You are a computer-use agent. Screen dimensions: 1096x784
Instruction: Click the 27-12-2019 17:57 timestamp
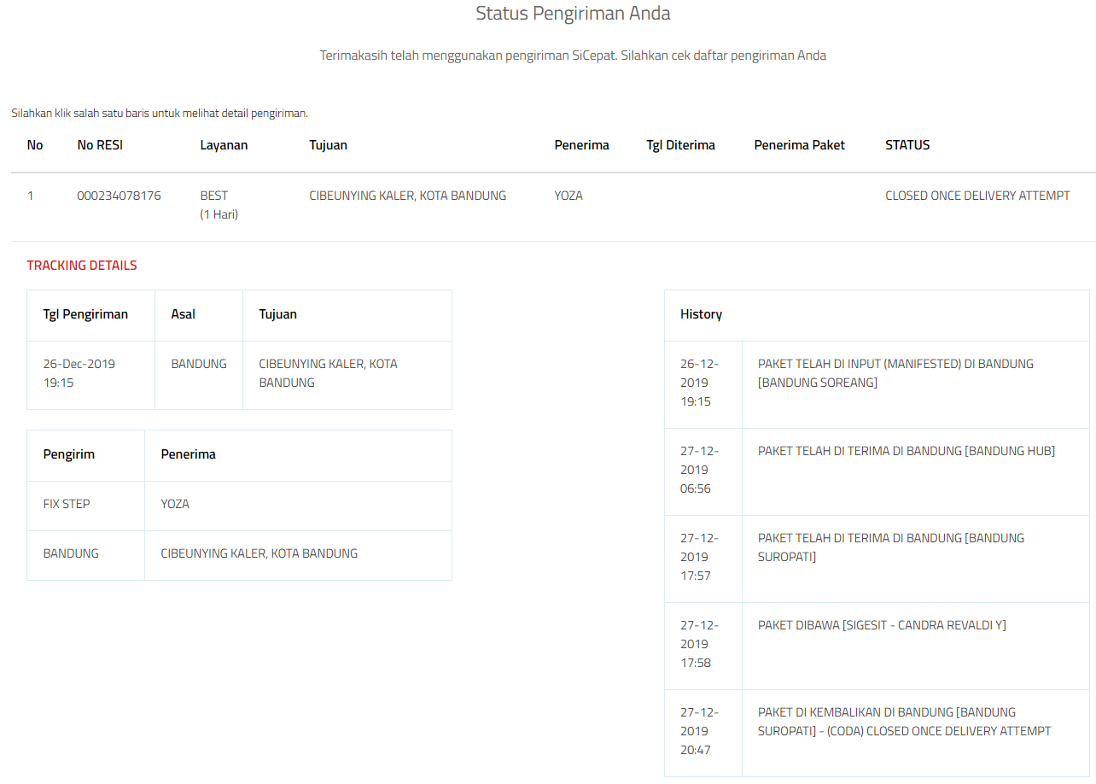click(700, 557)
